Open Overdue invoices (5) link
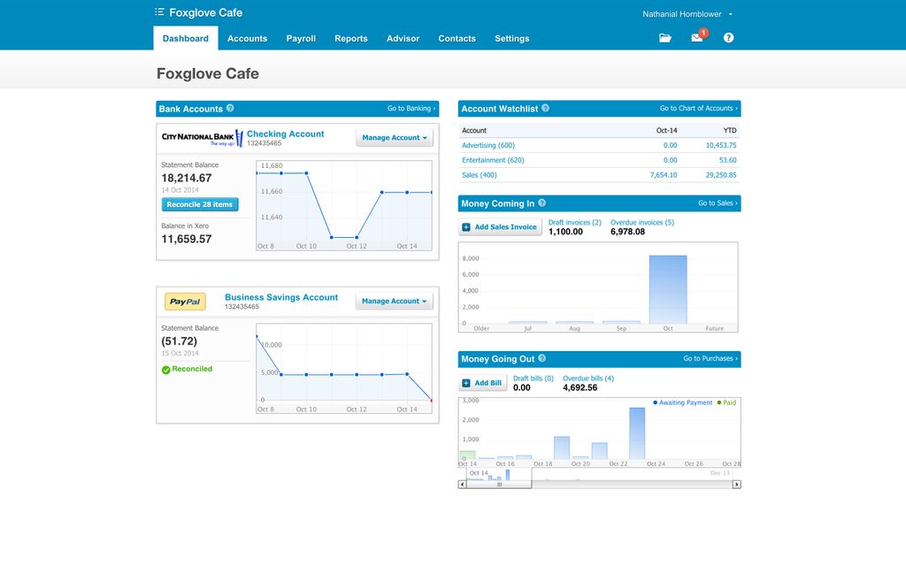906x566 pixels. click(x=642, y=222)
